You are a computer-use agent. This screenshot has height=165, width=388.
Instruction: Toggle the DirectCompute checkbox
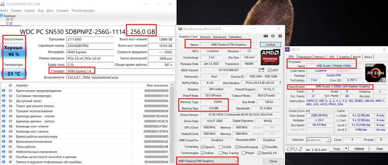pos(237,147)
